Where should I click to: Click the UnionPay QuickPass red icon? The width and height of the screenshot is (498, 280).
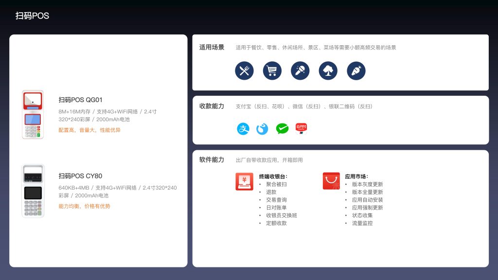pyautogui.click(x=301, y=128)
